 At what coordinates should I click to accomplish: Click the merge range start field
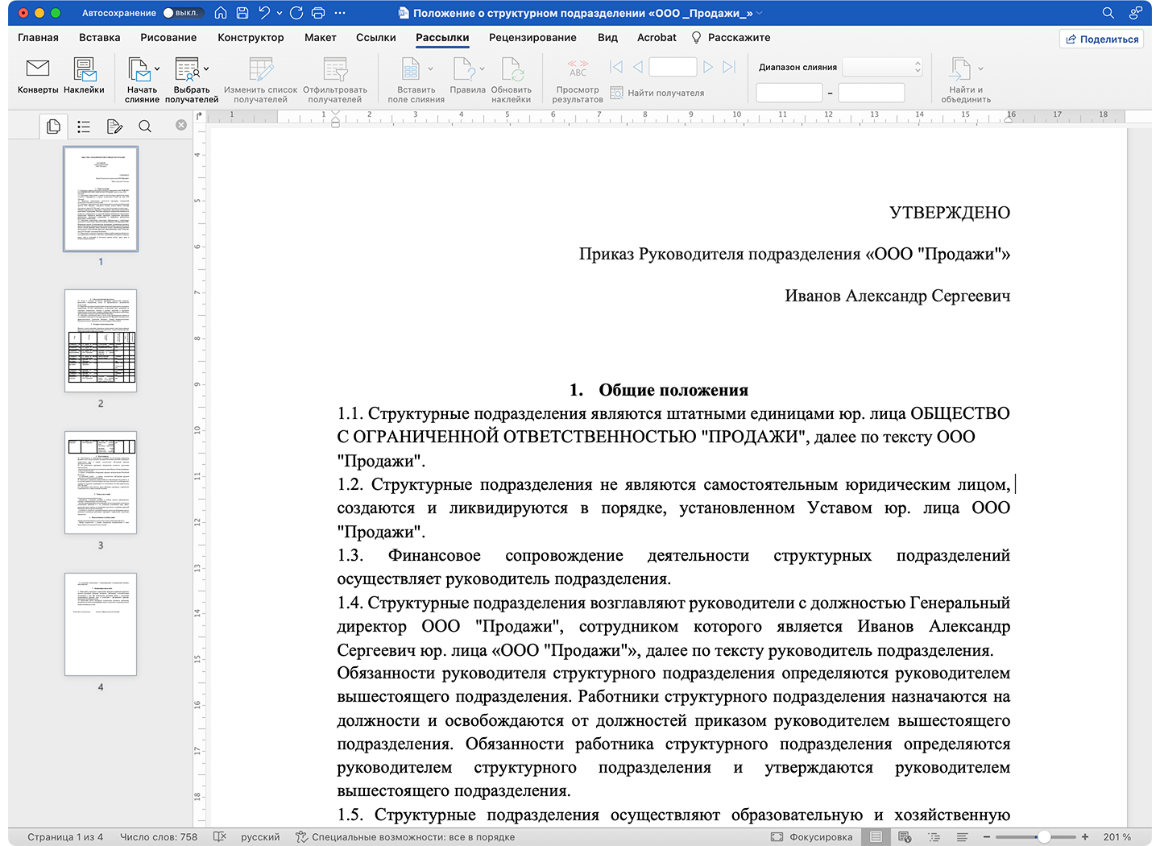coord(789,93)
